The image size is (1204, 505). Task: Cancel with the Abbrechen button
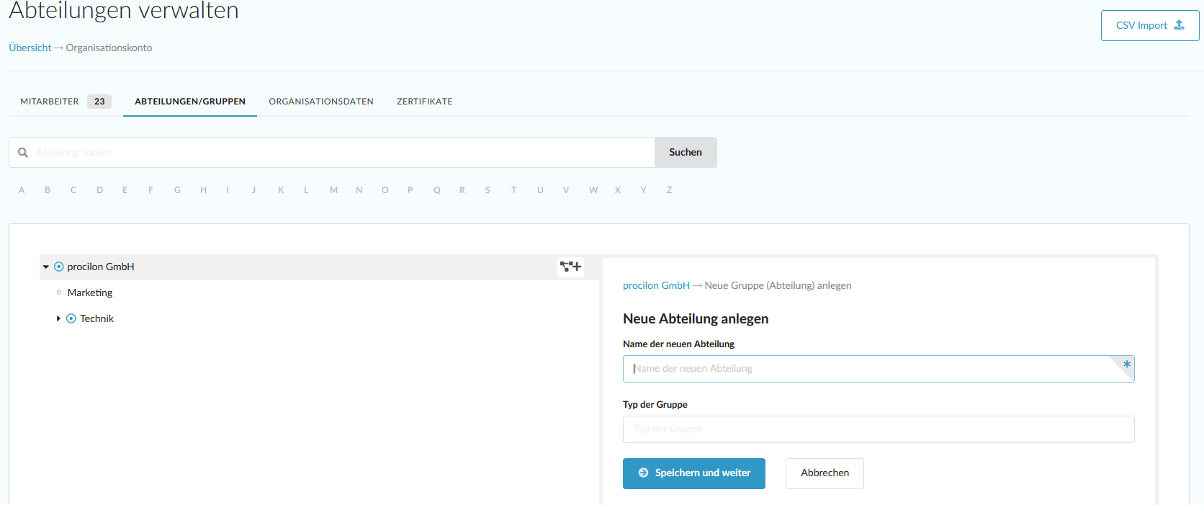pos(825,473)
